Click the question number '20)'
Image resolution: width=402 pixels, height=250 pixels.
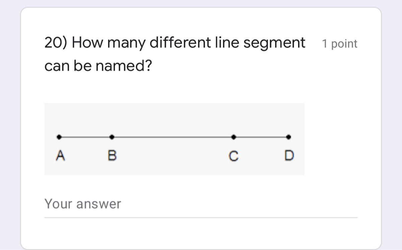click(56, 43)
